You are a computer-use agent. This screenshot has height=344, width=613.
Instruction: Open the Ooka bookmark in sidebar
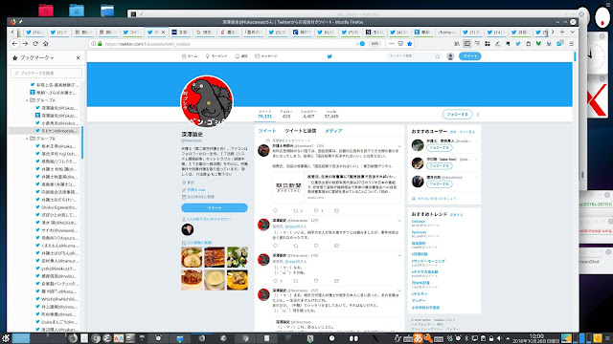click(x=57, y=322)
